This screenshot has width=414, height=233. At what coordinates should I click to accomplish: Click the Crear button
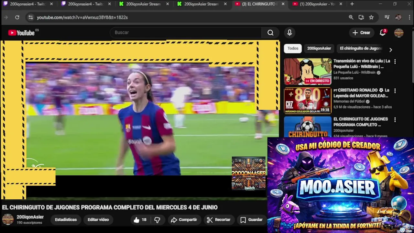(361, 33)
